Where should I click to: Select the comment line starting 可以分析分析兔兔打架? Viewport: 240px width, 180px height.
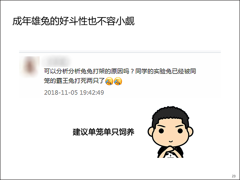[x=120, y=71]
